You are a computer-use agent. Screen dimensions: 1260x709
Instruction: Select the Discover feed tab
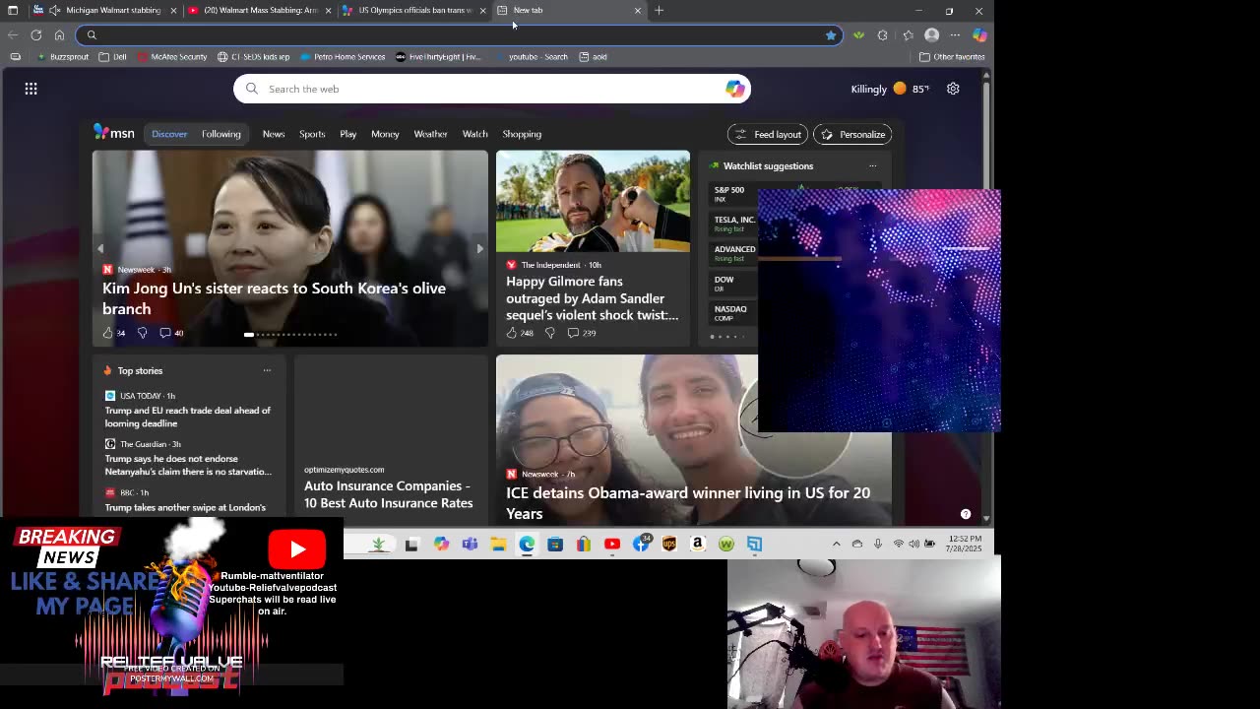click(x=169, y=134)
